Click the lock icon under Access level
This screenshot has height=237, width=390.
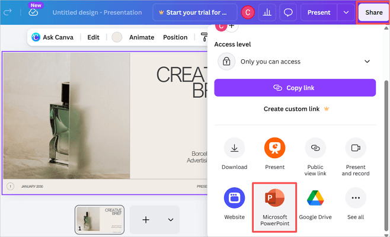point(226,62)
